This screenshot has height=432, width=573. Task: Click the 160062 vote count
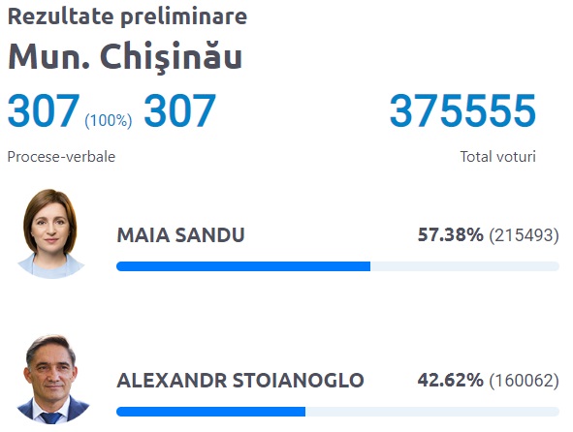coord(524,381)
